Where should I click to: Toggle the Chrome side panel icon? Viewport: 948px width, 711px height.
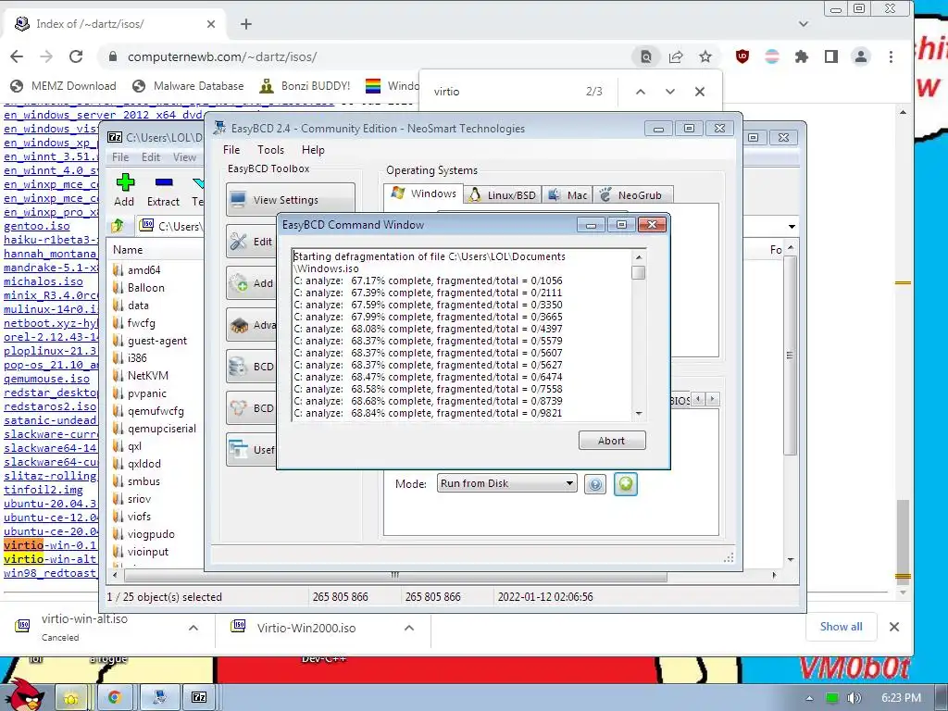pos(831,56)
